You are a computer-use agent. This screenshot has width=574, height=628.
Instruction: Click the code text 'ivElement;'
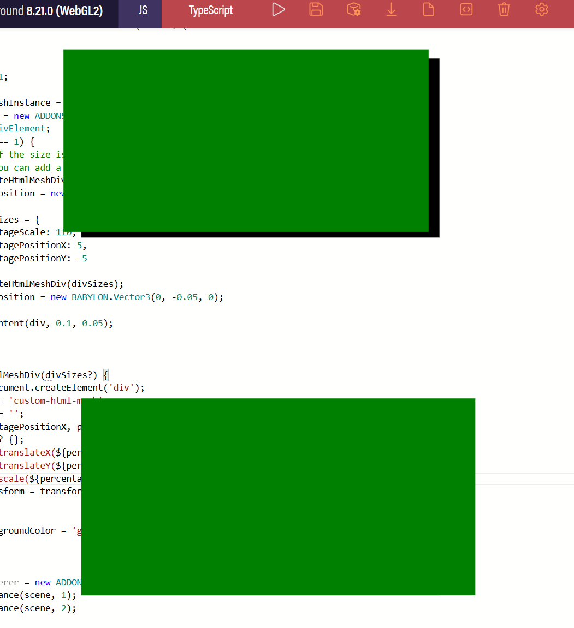(25, 129)
